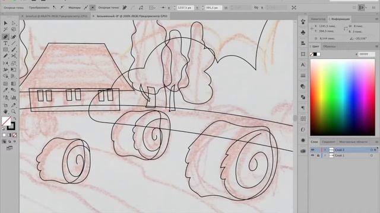380x213 pixels.
Task: Convert selected anchor point to smooth
Action: click(x=62, y=8)
